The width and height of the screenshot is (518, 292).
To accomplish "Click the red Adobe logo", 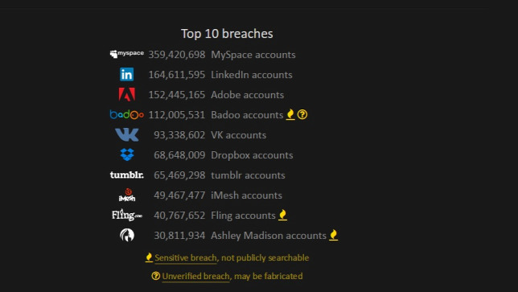I will 127,94.
